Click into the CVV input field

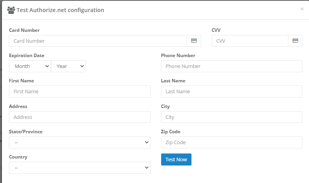pyautogui.click(x=250, y=41)
